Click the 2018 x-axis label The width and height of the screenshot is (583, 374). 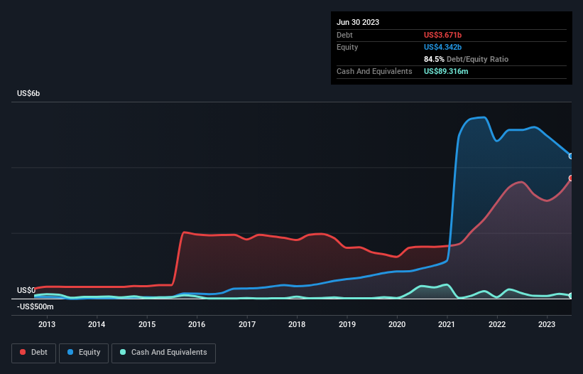pos(297,324)
